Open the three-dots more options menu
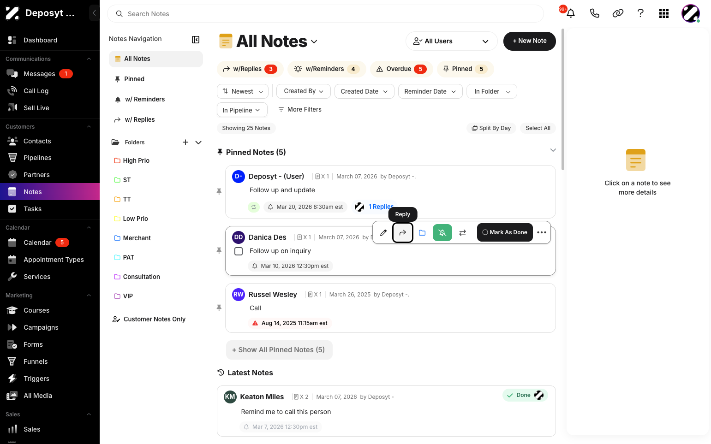This screenshot has width=711, height=444. click(x=542, y=233)
